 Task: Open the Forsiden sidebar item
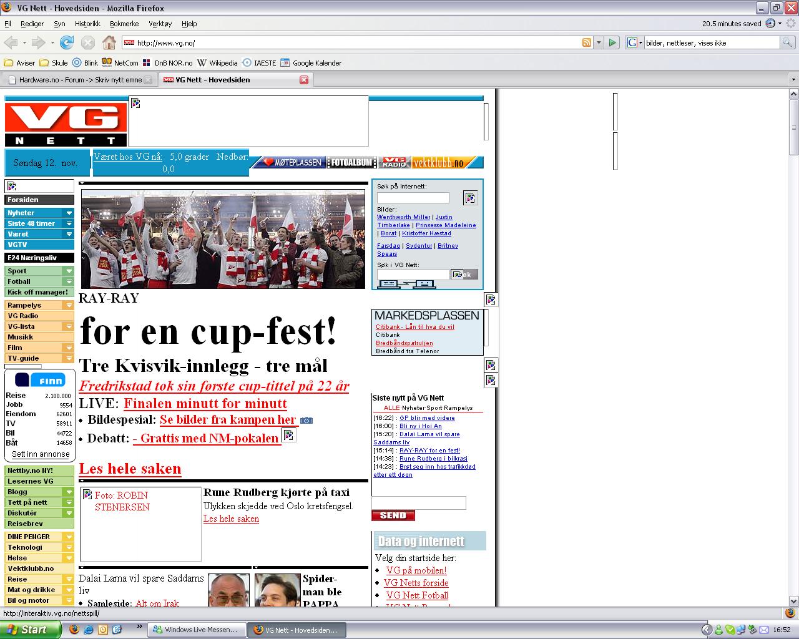[39, 200]
